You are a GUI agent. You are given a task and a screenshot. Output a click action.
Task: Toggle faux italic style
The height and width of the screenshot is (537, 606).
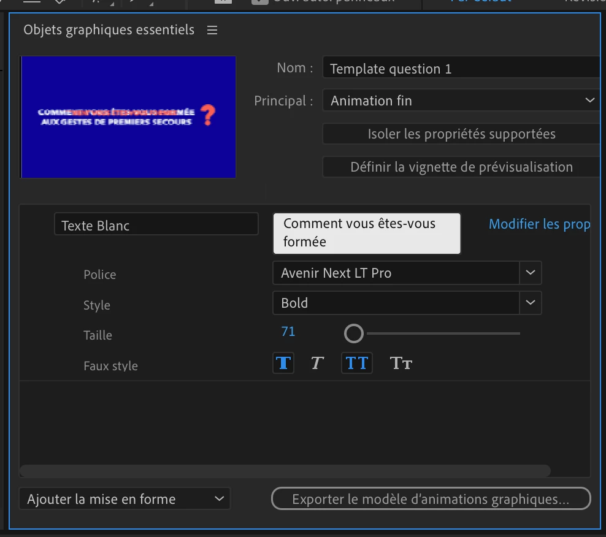coord(317,363)
